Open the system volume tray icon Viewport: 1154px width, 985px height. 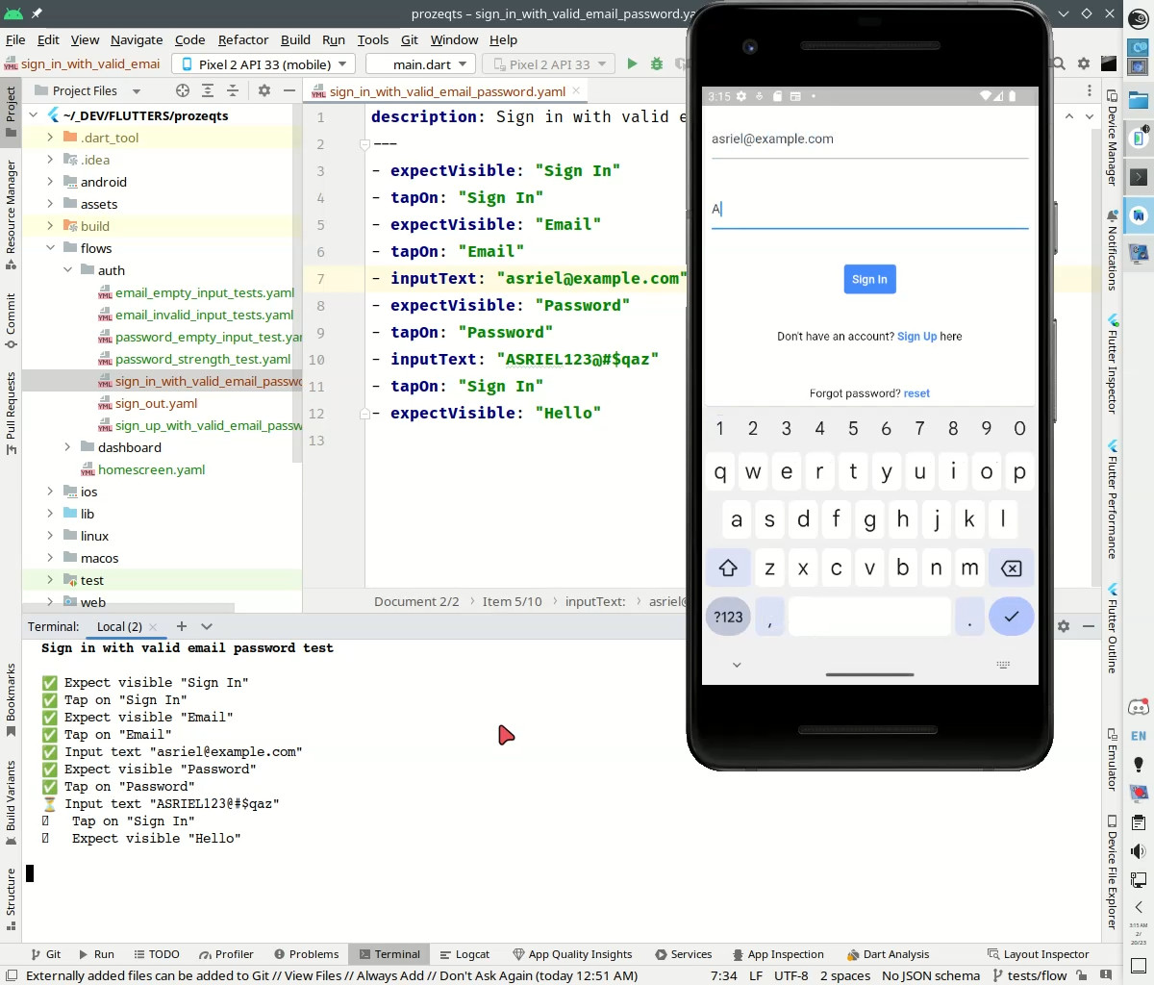(1139, 851)
